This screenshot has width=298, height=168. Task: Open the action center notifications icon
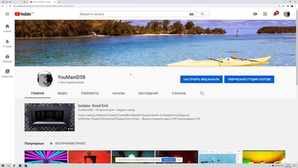point(294,166)
